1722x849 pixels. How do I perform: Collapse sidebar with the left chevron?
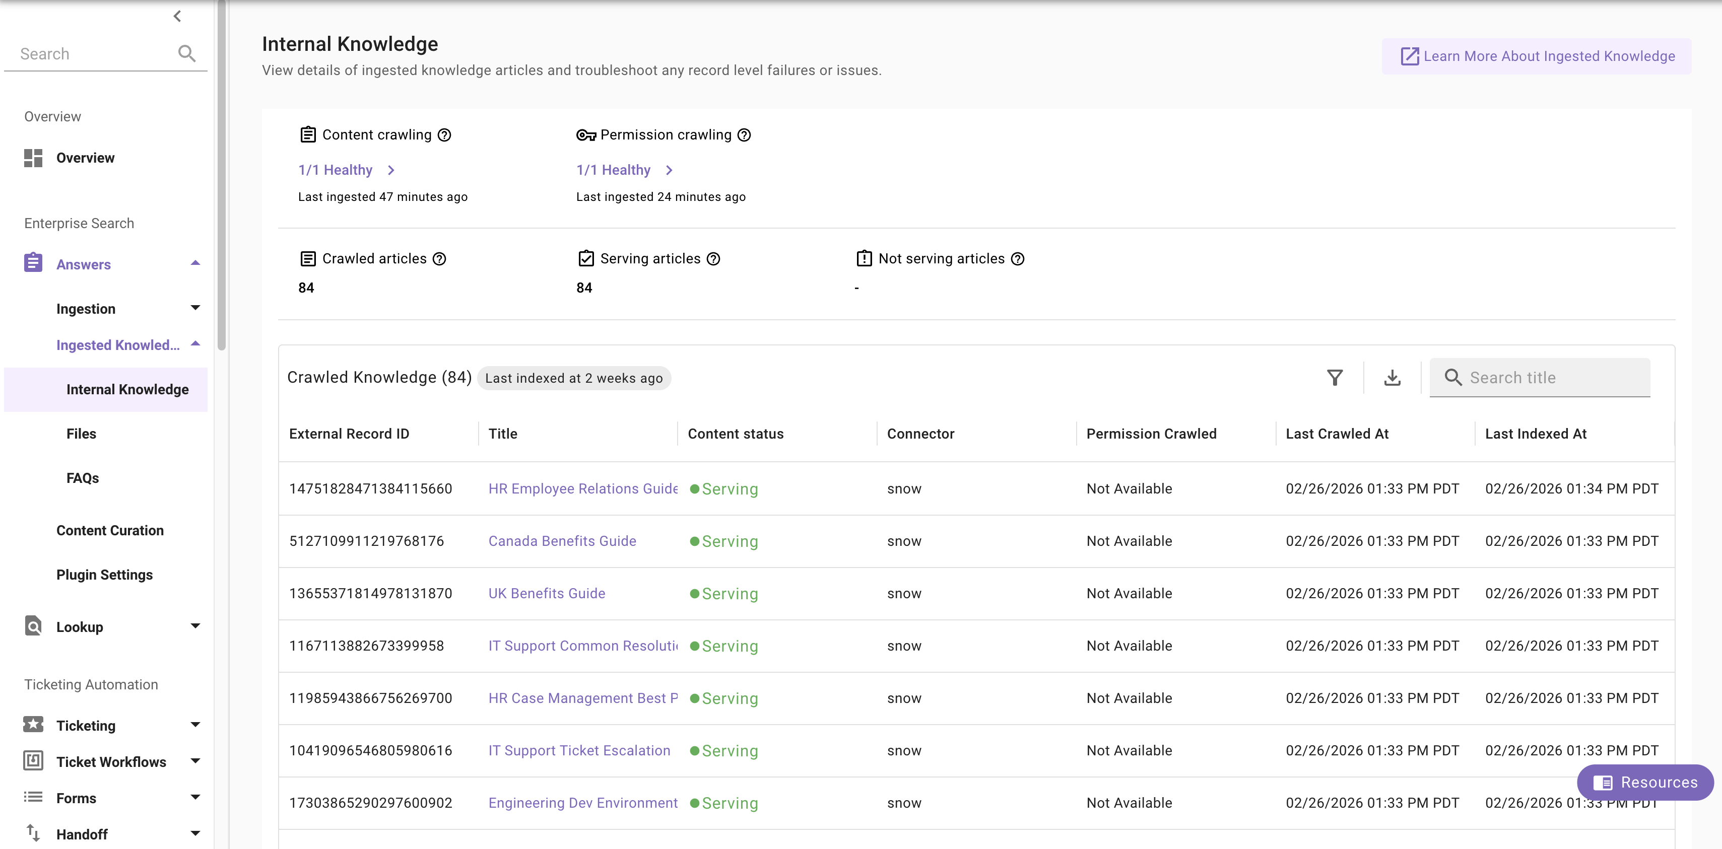pyautogui.click(x=177, y=16)
